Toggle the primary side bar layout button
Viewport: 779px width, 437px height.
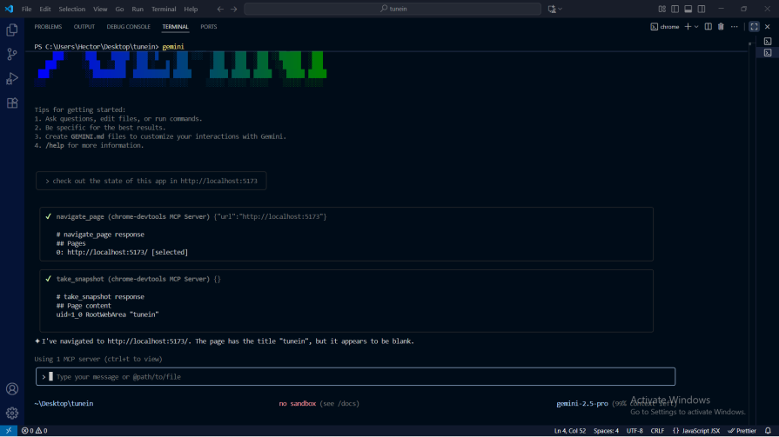[675, 9]
